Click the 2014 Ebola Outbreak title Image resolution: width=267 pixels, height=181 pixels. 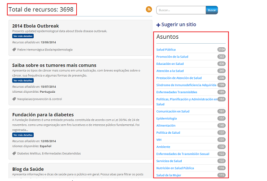35,26
